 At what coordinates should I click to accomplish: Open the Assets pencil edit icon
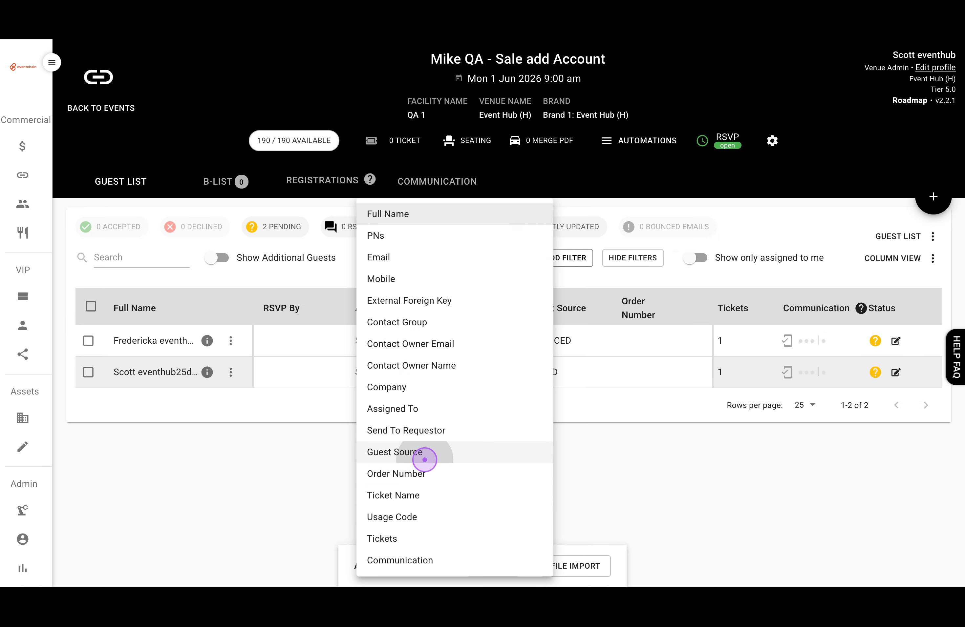click(23, 446)
